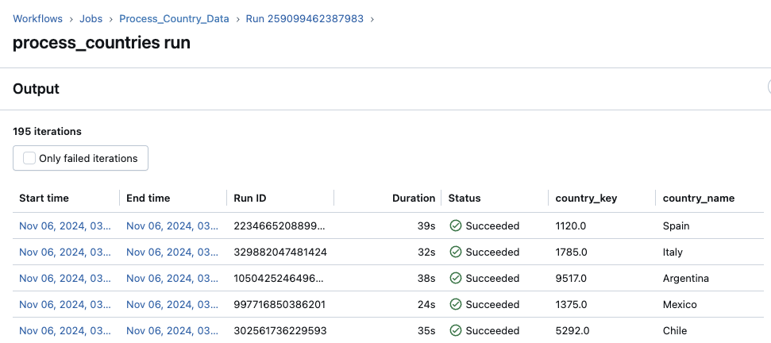This screenshot has height=343, width=771.
Task: Click the Status column header
Action: coord(465,198)
